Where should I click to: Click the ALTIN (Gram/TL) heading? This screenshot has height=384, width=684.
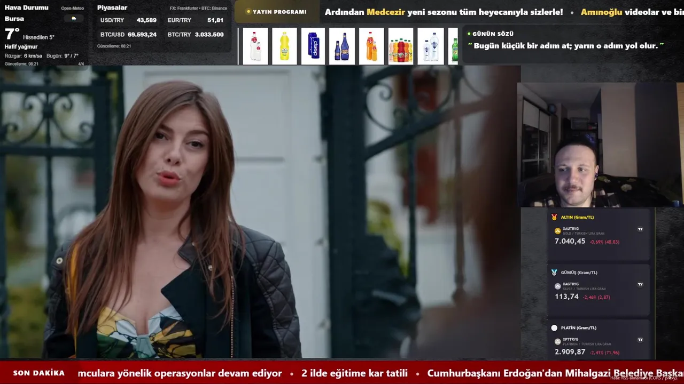pyautogui.click(x=578, y=217)
